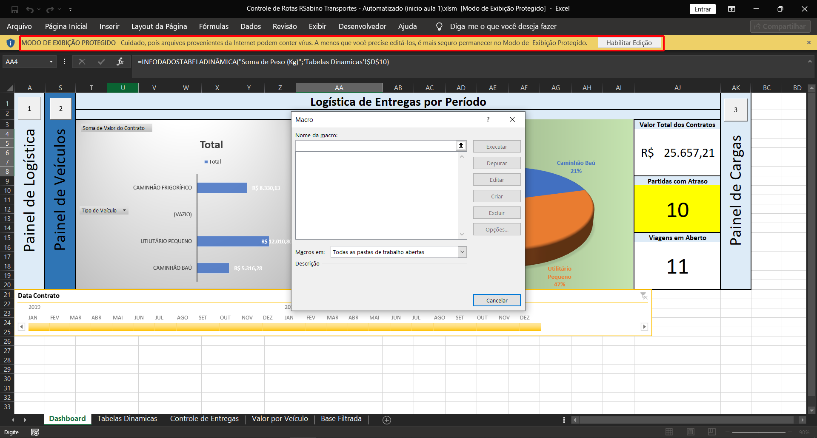Click the Entrar sign-in button
Screen dimensions: 817x438
tap(703, 9)
